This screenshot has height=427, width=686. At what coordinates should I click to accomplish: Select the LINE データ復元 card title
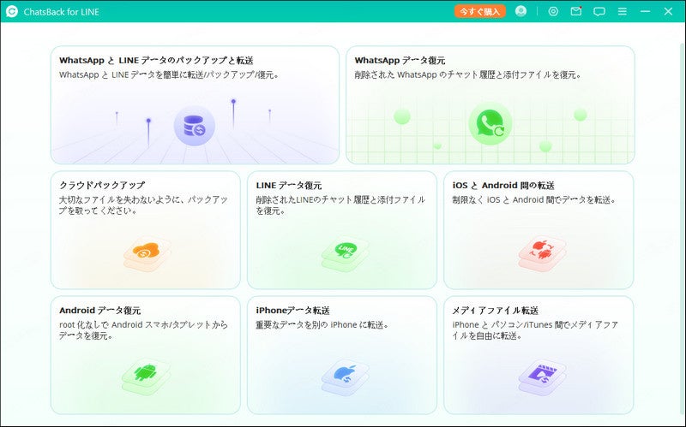tap(289, 186)
